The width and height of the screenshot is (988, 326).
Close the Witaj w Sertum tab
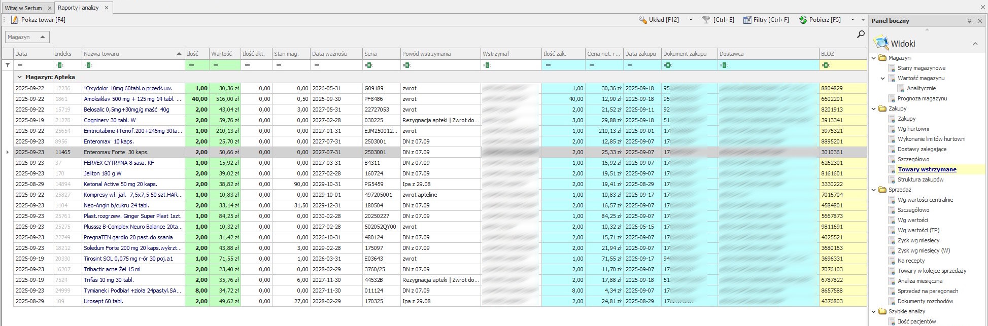coord(49,8)
